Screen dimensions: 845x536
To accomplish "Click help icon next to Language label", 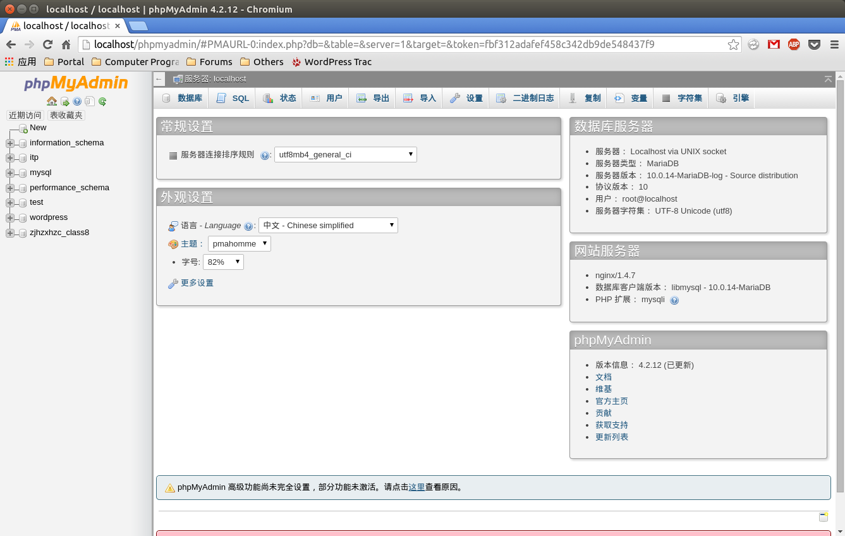I will pos(248,226).
